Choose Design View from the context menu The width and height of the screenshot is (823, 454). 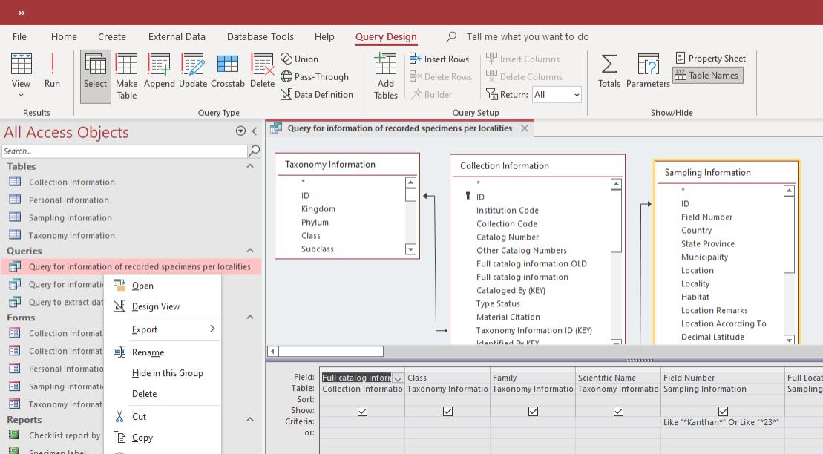163,306
